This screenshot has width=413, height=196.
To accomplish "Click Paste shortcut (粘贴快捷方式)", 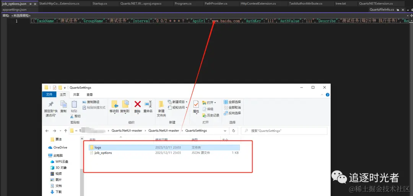I will (94, 108).
